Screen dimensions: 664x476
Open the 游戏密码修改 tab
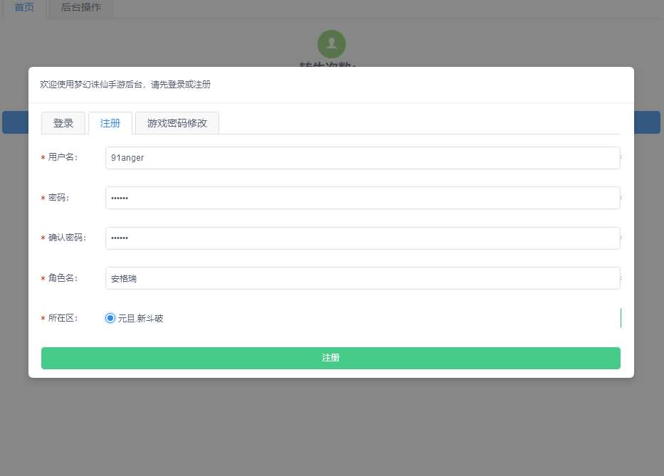[x=177, y=123]
